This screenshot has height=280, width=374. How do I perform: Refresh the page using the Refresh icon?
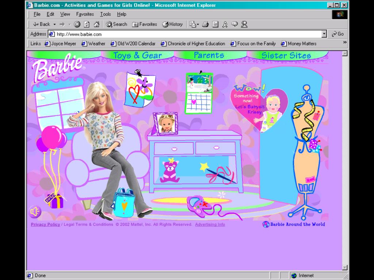pyautogui.click(x=87, y=24)
